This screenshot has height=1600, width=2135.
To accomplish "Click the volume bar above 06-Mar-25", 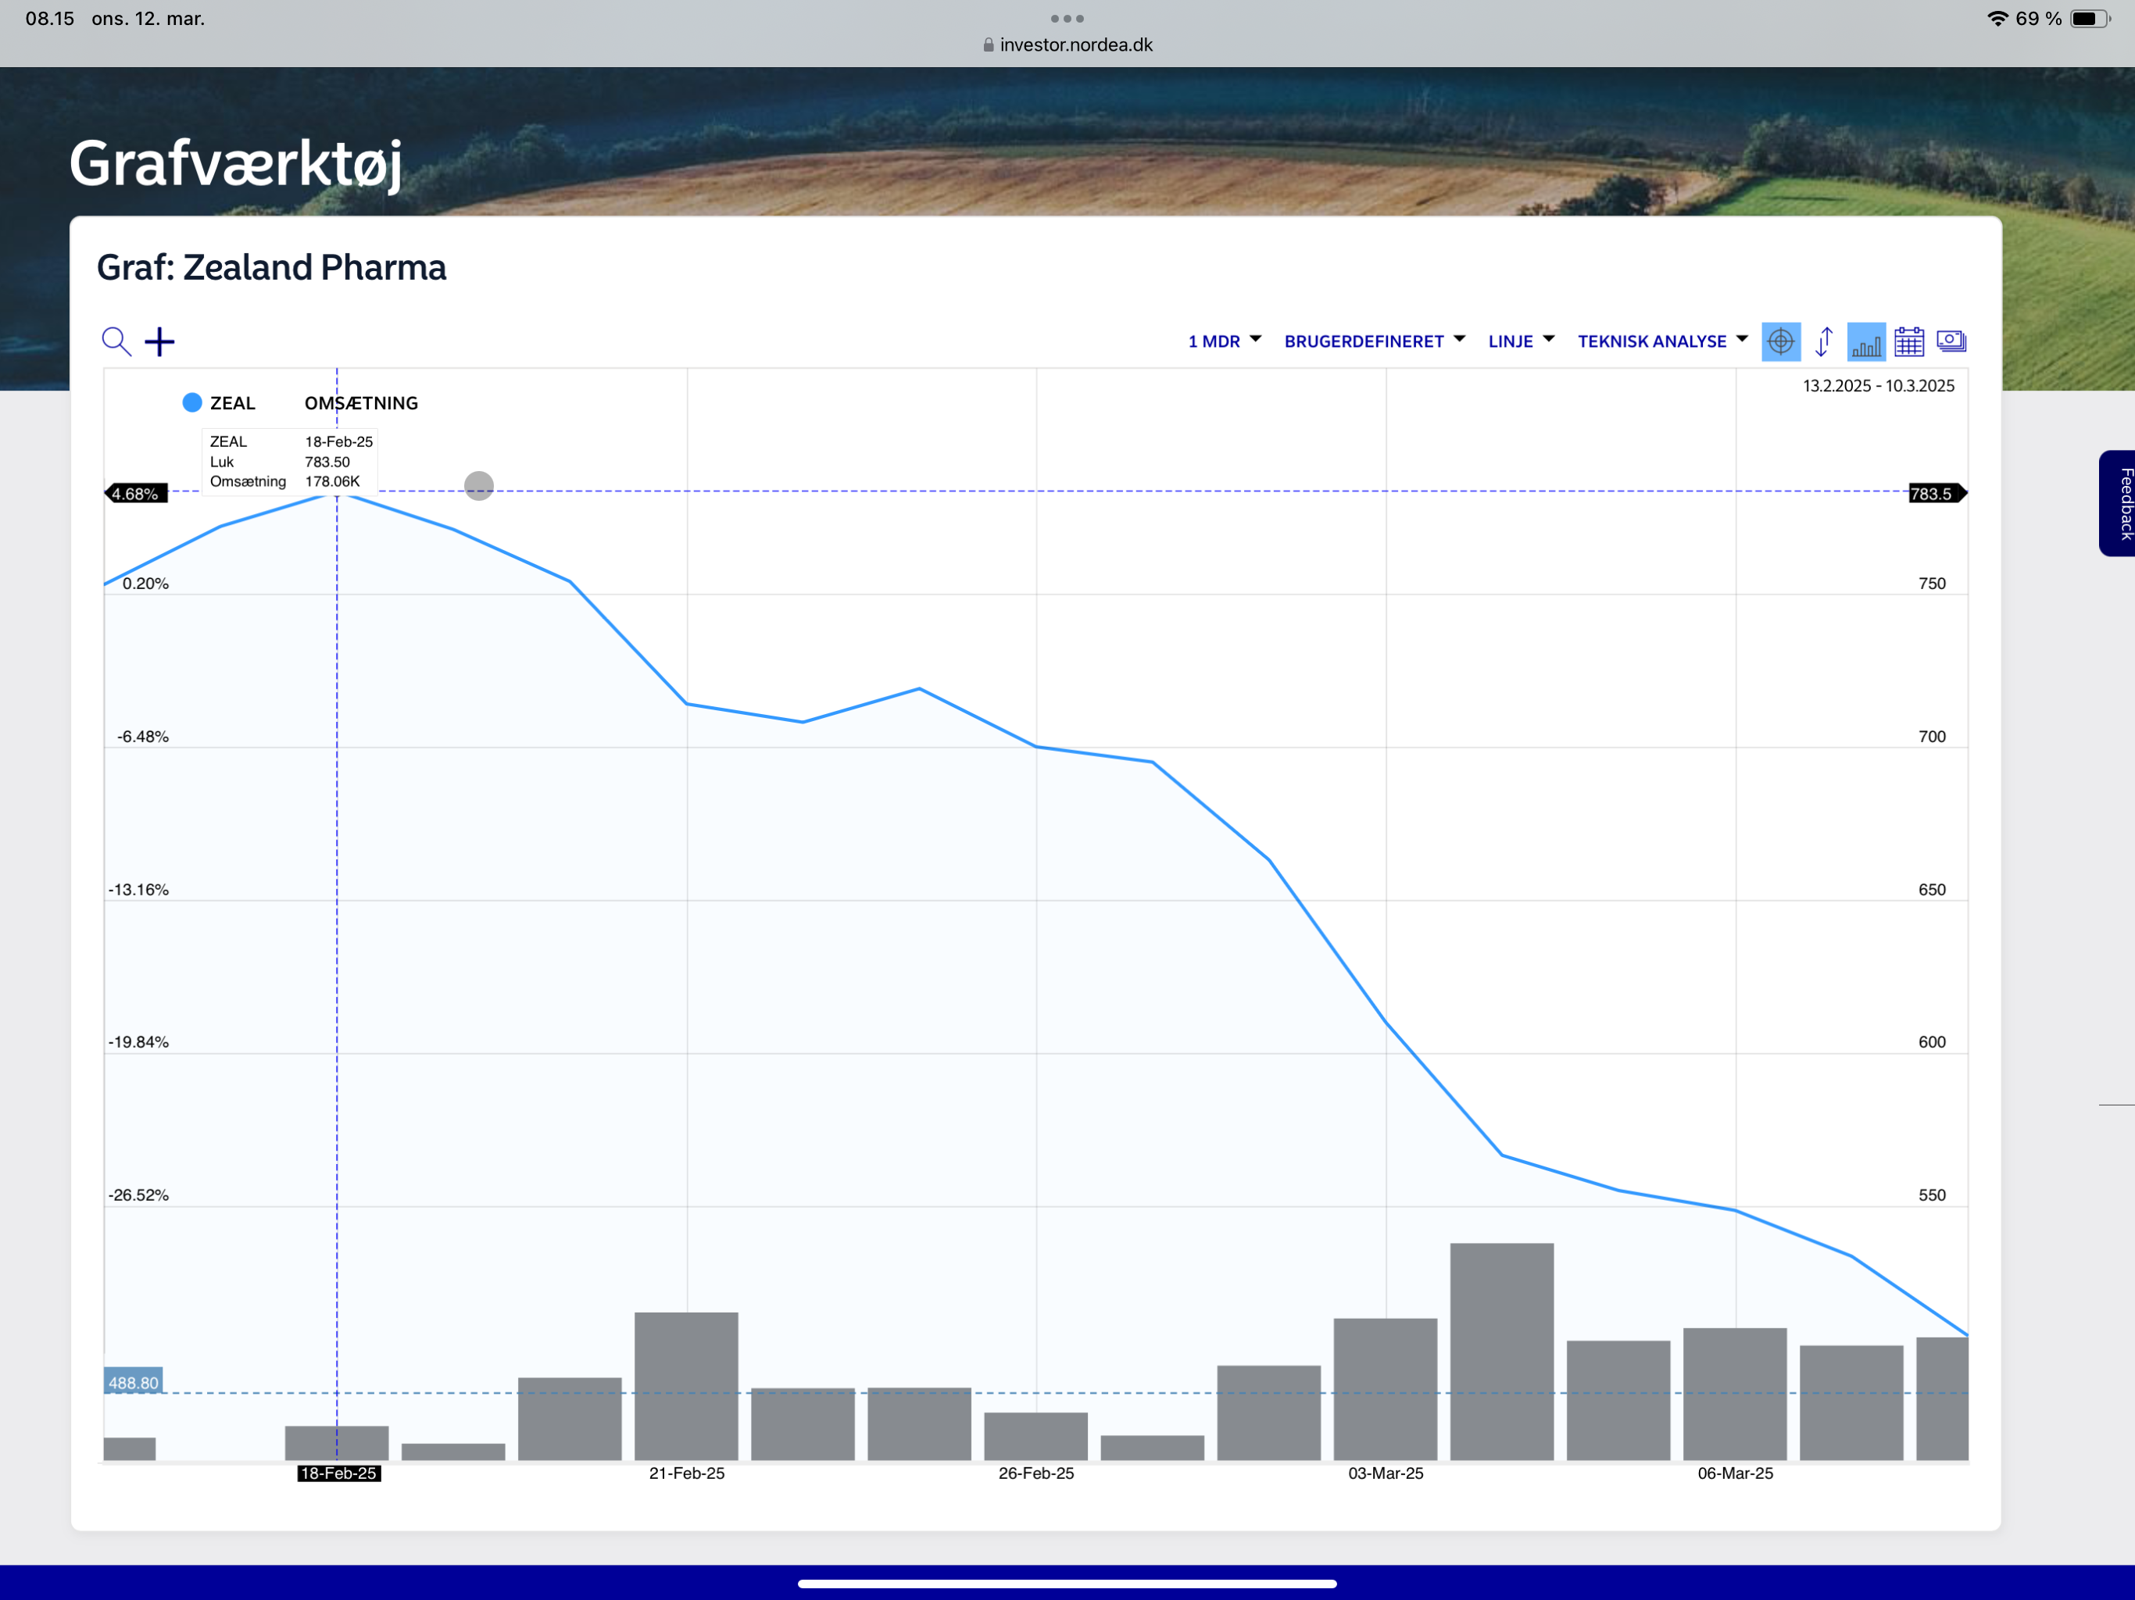I will point(1734,1395).
